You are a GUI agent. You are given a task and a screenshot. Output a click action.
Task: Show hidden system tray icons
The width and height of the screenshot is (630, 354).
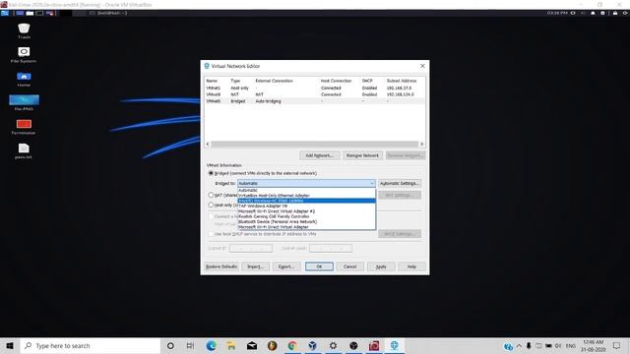click(x=519, y=345)
